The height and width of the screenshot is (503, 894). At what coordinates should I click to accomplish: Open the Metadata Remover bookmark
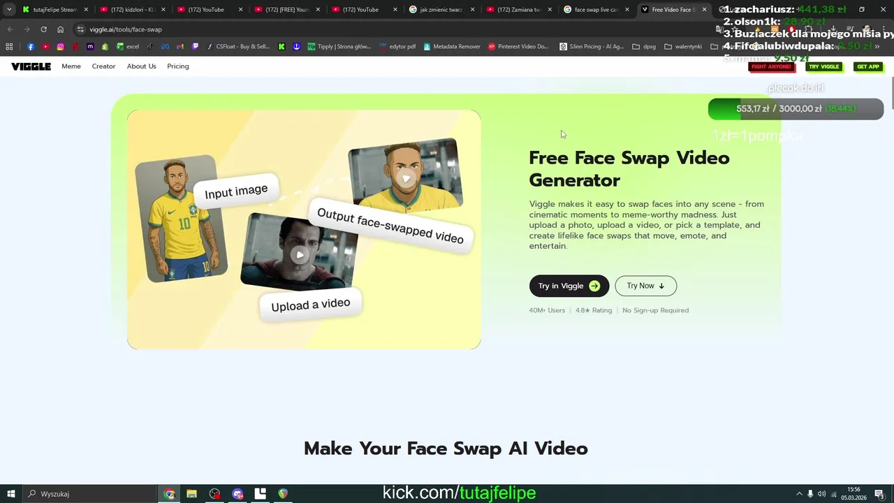tap(452, 47)
